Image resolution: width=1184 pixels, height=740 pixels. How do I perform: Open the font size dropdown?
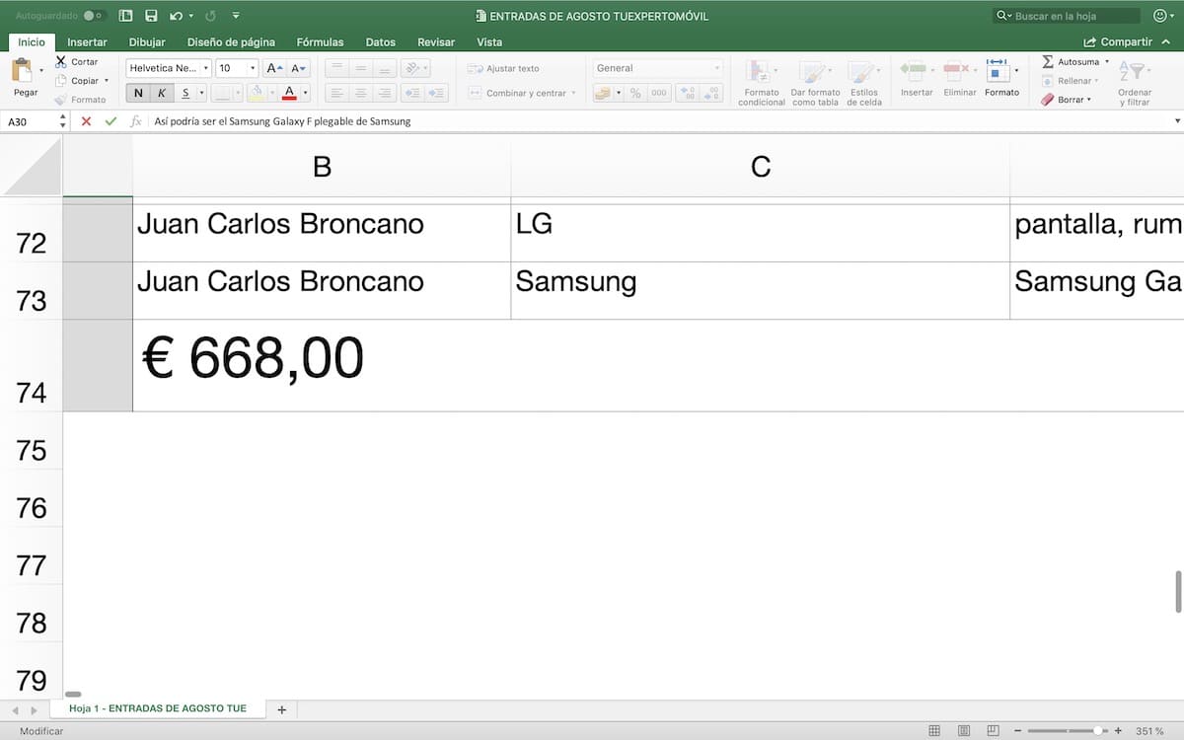[254, 68]
